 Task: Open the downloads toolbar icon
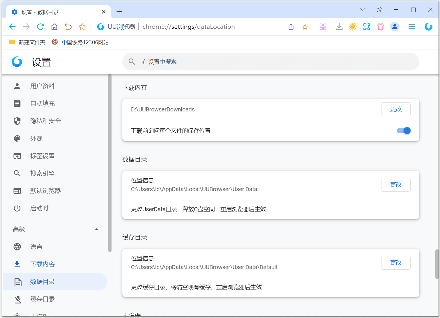339,27
